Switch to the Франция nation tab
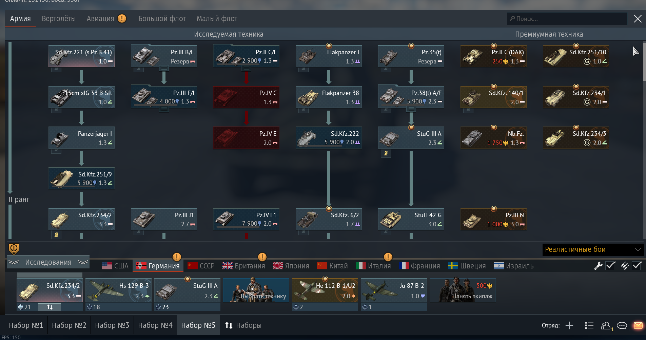646x340 pixels. [x=419, y=266]
